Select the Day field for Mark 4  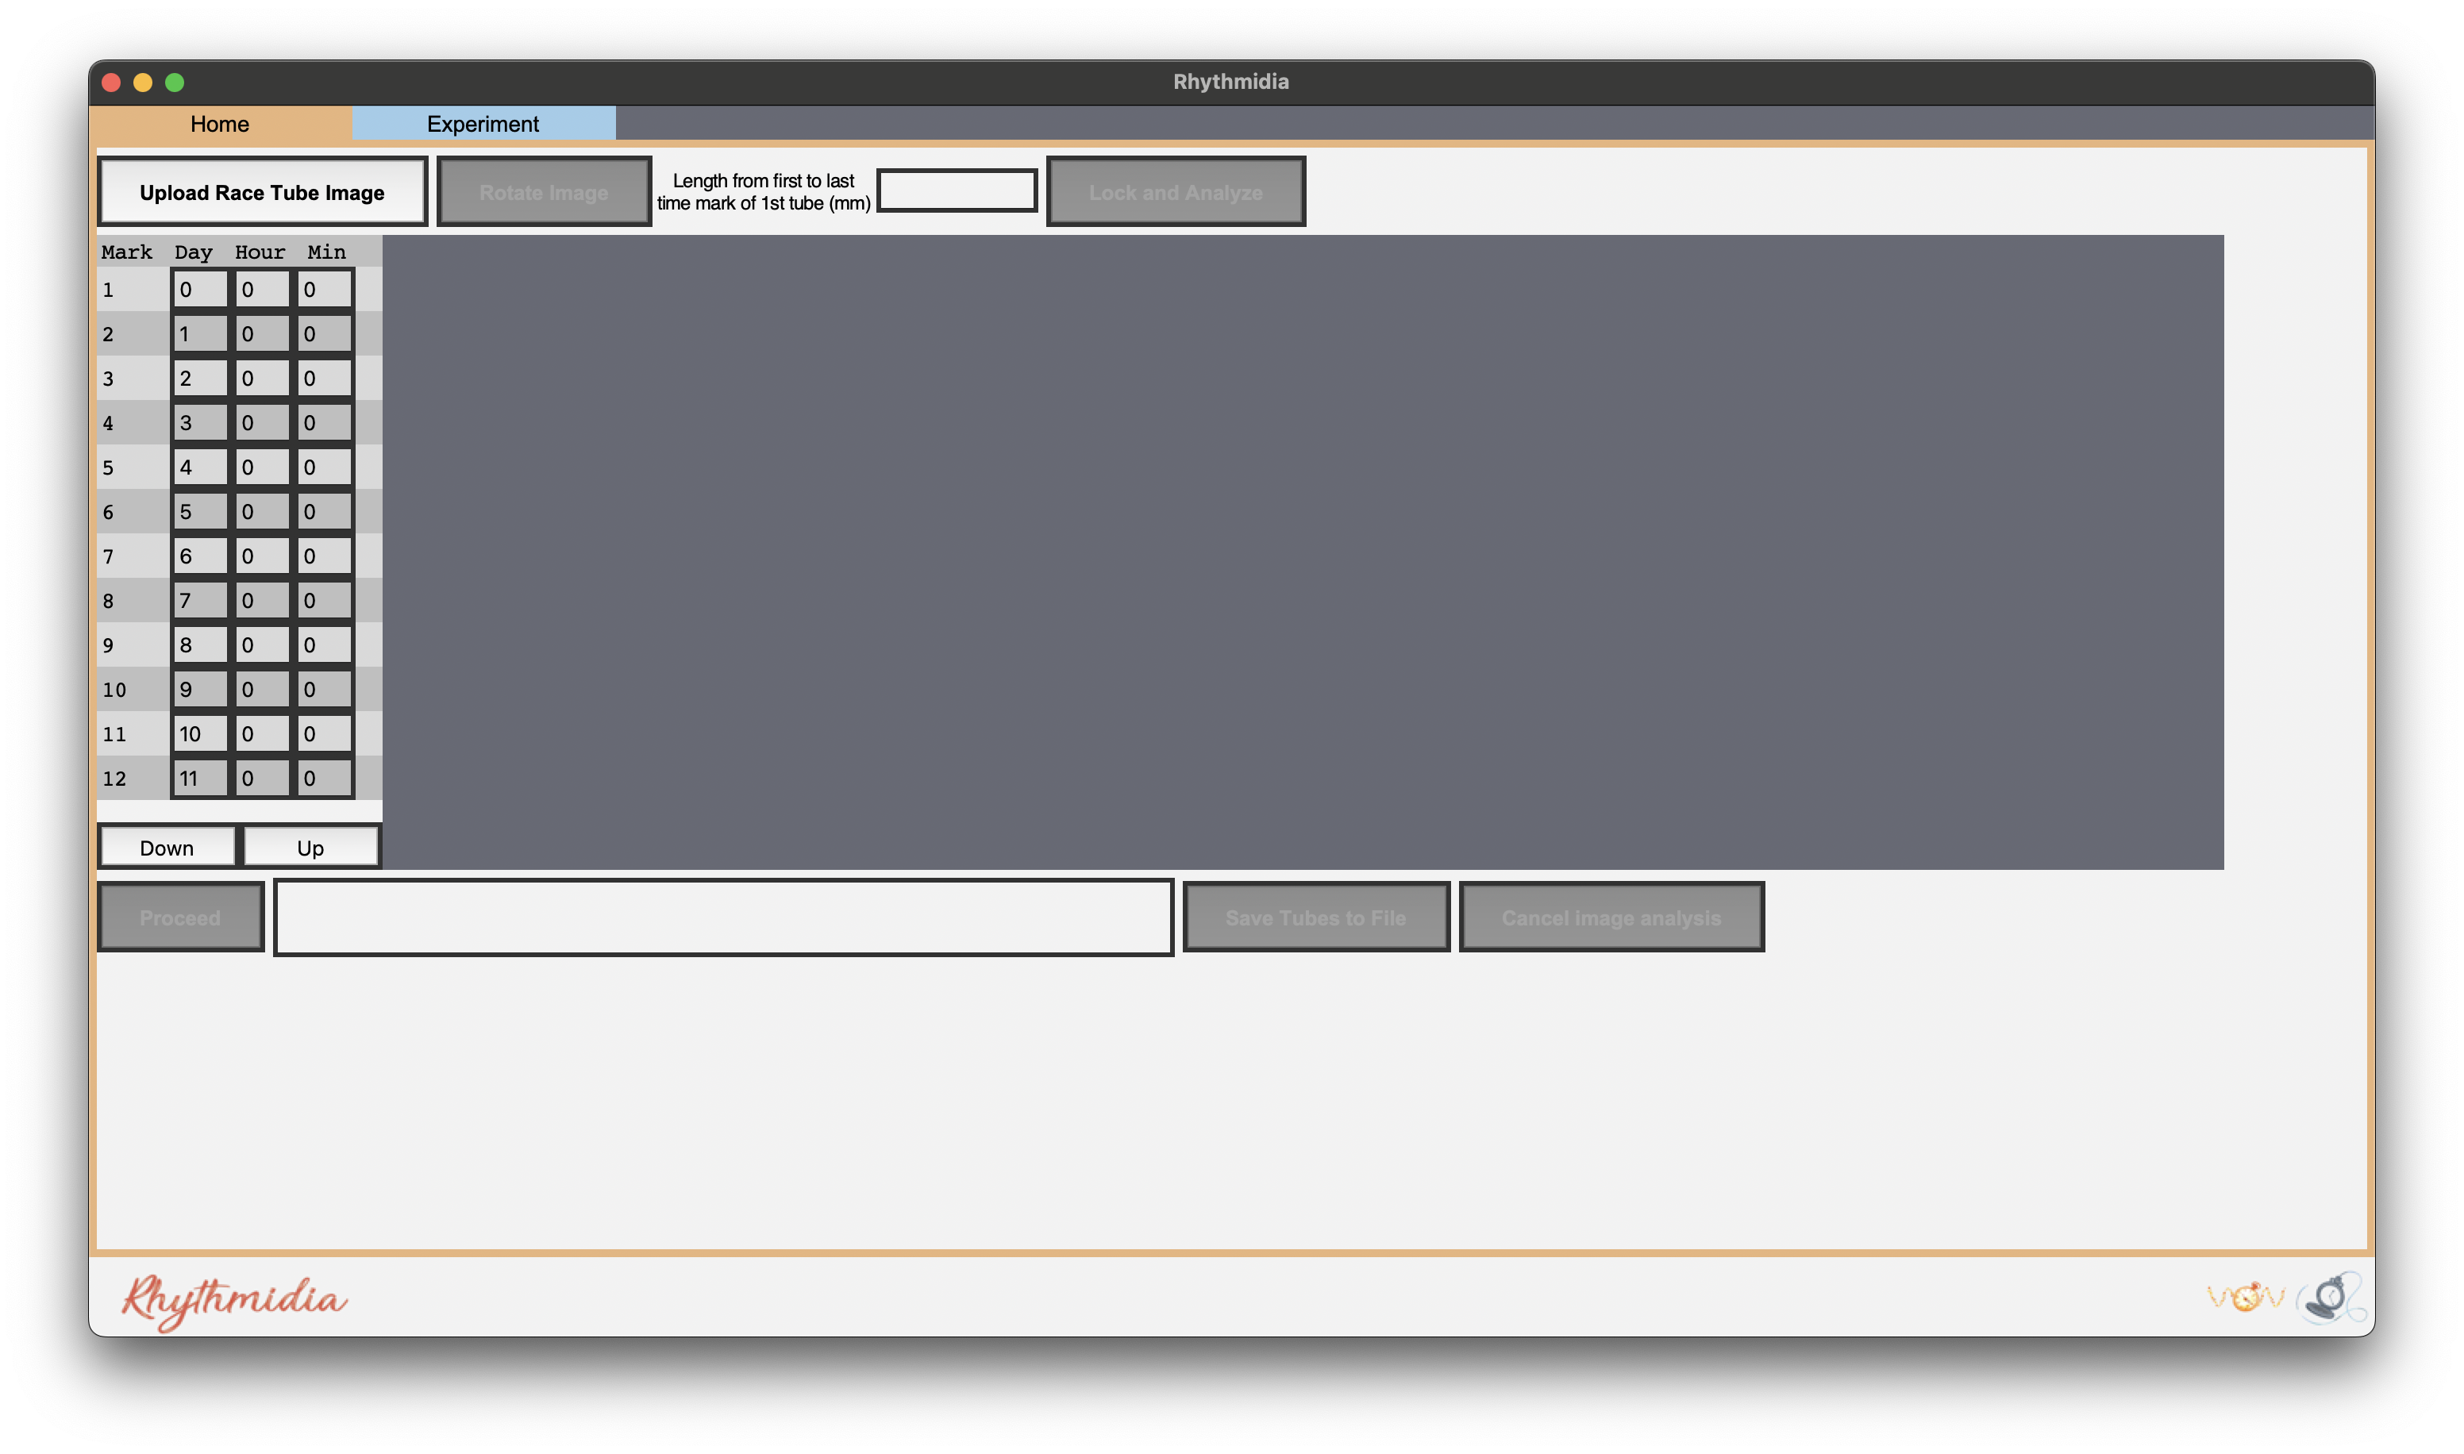pos(200,422)
